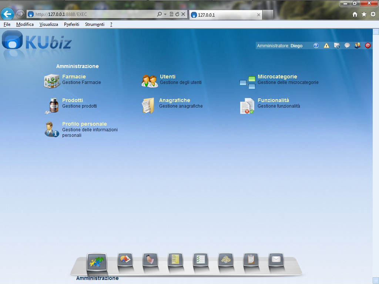Click the browser address bar URL field
Screen dimensions: 379x284
coord(93,14)
